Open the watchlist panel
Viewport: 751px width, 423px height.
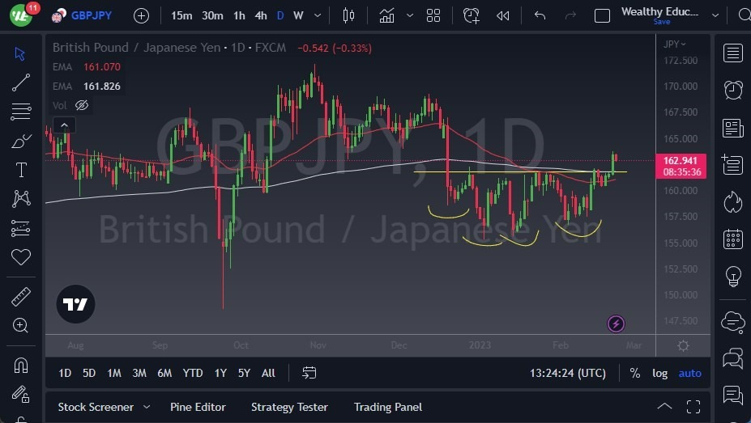733,53
